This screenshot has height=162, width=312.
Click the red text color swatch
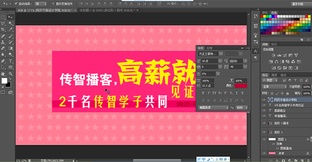point(241,85)
